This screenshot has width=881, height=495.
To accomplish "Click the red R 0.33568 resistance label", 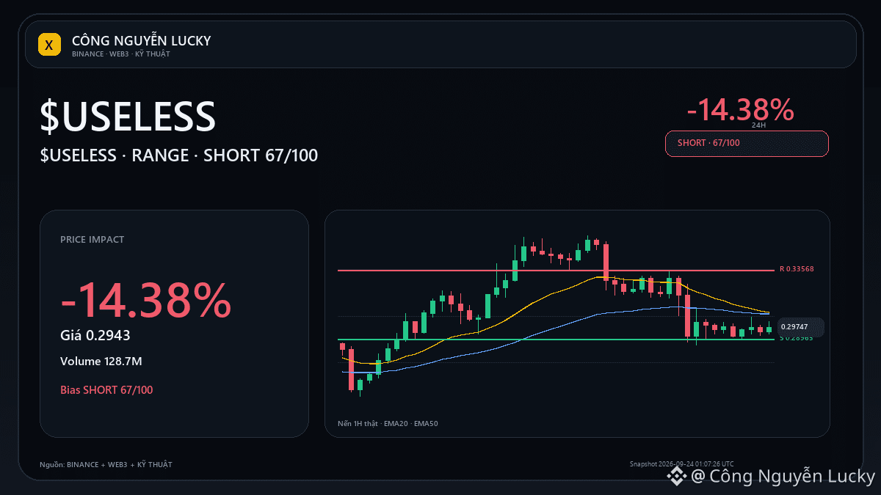I will (x=797, y=269).
